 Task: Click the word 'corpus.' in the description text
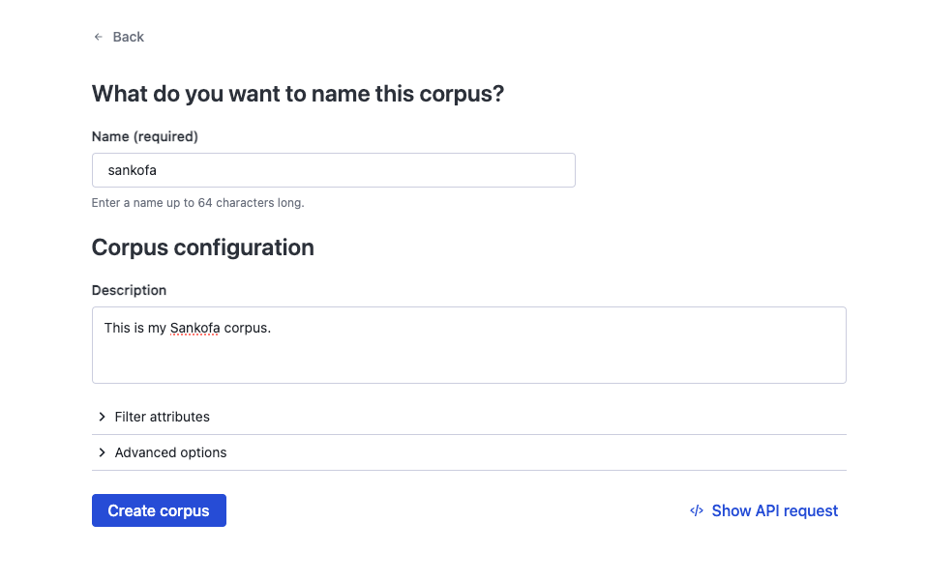247,328
